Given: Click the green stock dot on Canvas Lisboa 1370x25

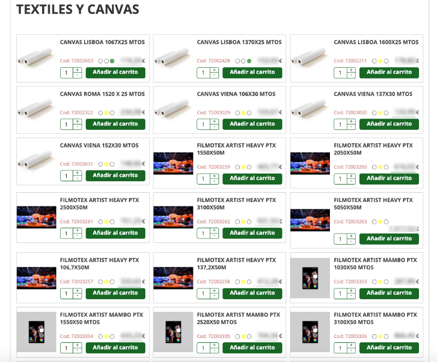Looking at the screenshot, I should 249,61.
